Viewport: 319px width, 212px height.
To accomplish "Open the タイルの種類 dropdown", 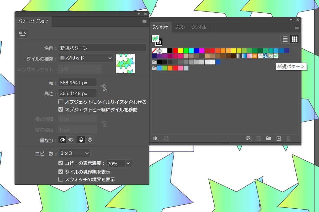I will 86,58.
